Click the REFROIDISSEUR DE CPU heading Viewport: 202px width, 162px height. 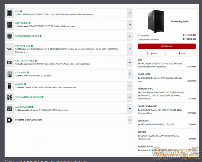(27, 36)
